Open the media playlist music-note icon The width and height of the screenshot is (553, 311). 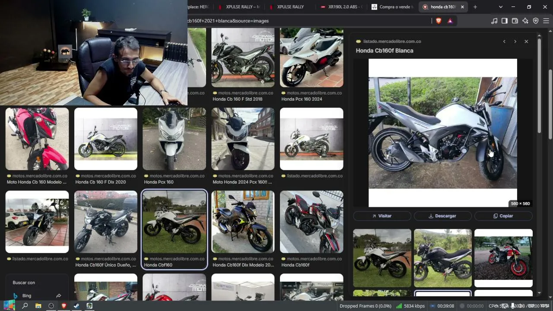tap(494, 21)
